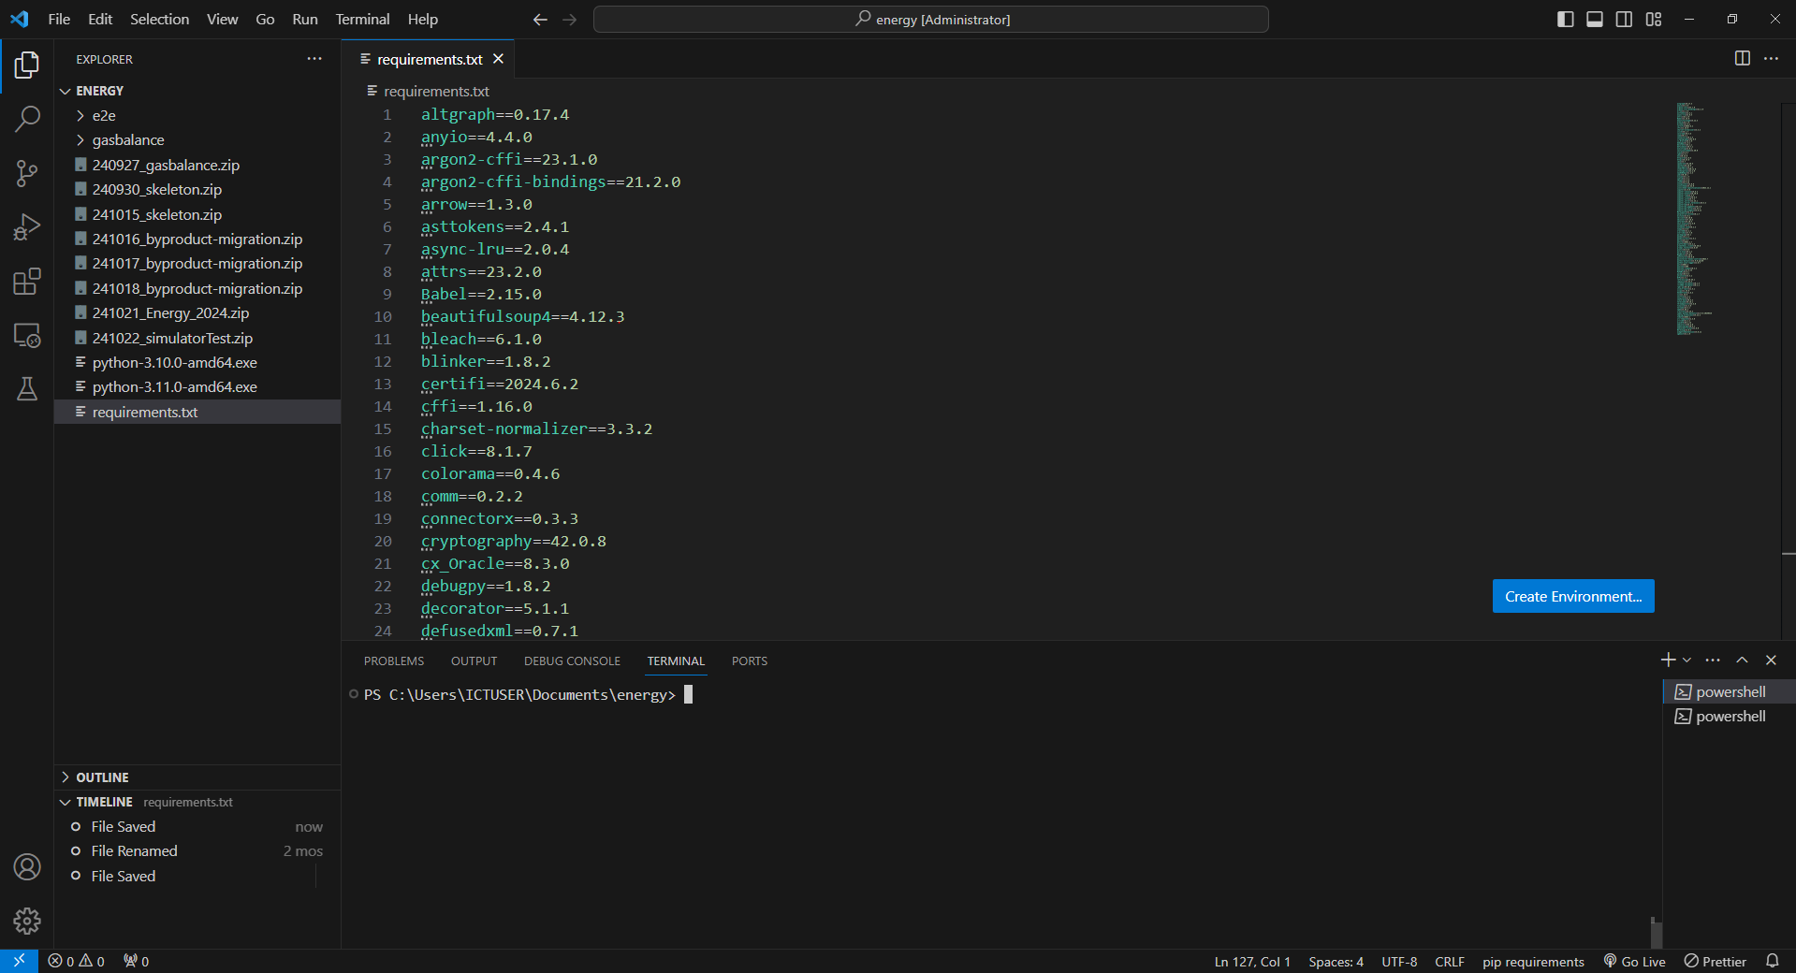Open the Terminal menu
Image resolution: width=1796 pixels, height=973 pixels.
(362, 19)
